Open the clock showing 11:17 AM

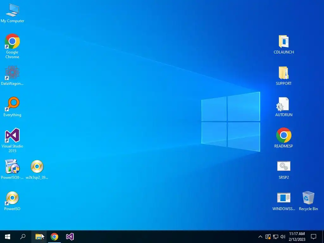coord(297,237)
